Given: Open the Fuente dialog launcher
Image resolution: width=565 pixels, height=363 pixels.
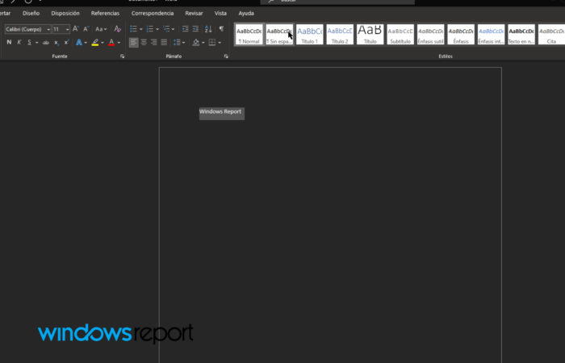Looking at the screenshot, I should (x=122, y=56).
